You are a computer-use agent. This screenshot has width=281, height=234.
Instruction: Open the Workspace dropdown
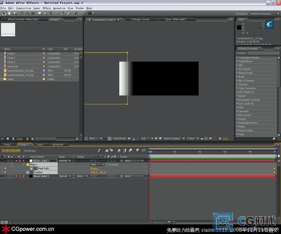click(264, 14)
